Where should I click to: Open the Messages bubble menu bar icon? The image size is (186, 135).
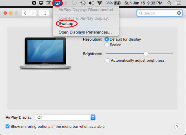tap(74, 3)
